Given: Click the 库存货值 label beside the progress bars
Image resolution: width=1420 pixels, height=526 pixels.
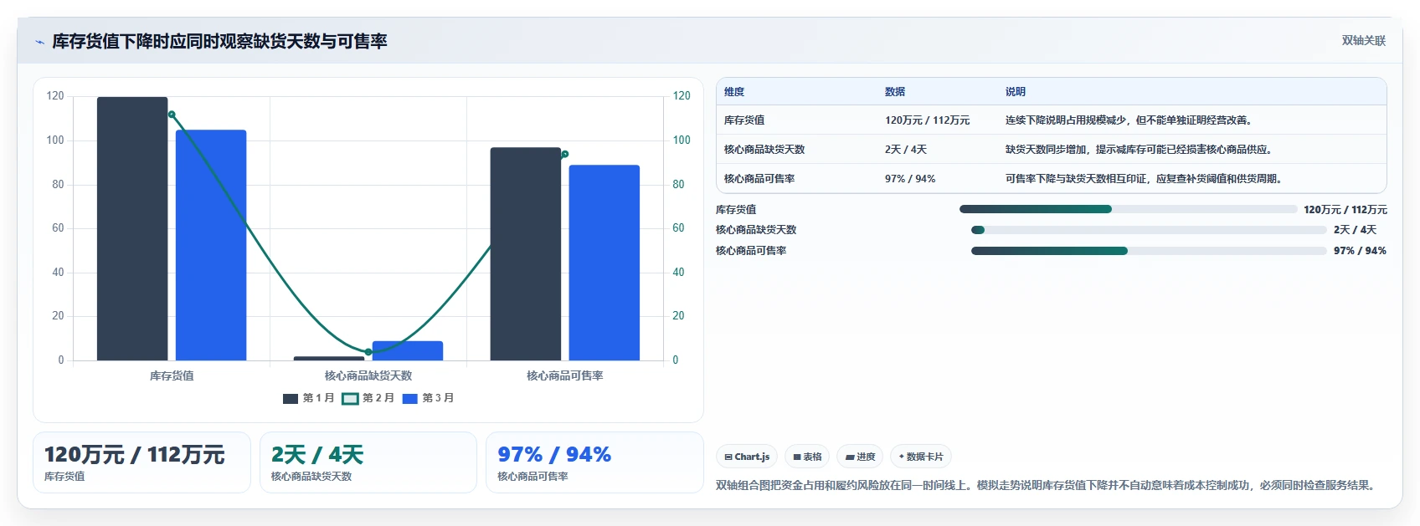Looking at the screenshot, I should tap(736, 210).
